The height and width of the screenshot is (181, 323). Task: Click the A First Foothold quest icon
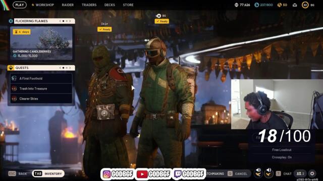click(14, 78)
